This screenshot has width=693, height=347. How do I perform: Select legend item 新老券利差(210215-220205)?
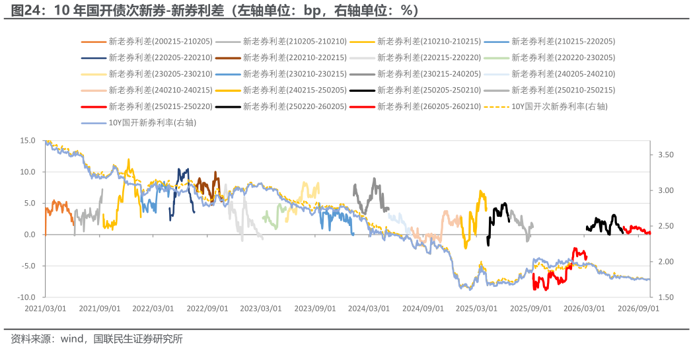(x=550, y=42)
